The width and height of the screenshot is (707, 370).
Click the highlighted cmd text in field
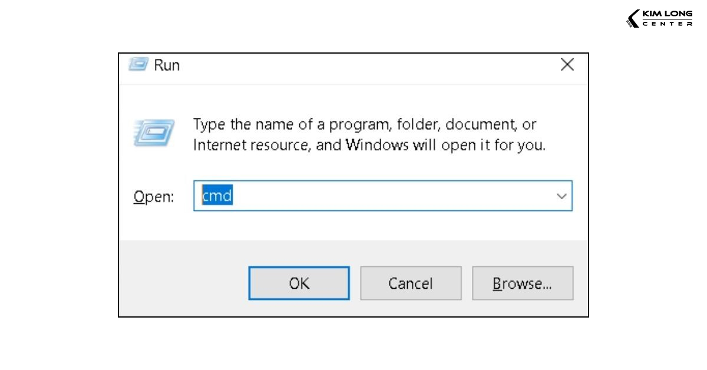217,196
